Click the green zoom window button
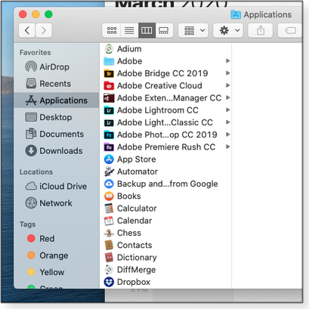The height and width of the screenshot is (309, 309). 48,14
